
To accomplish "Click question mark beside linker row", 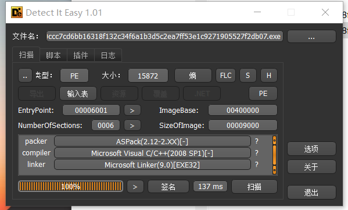I will (257, 165).
